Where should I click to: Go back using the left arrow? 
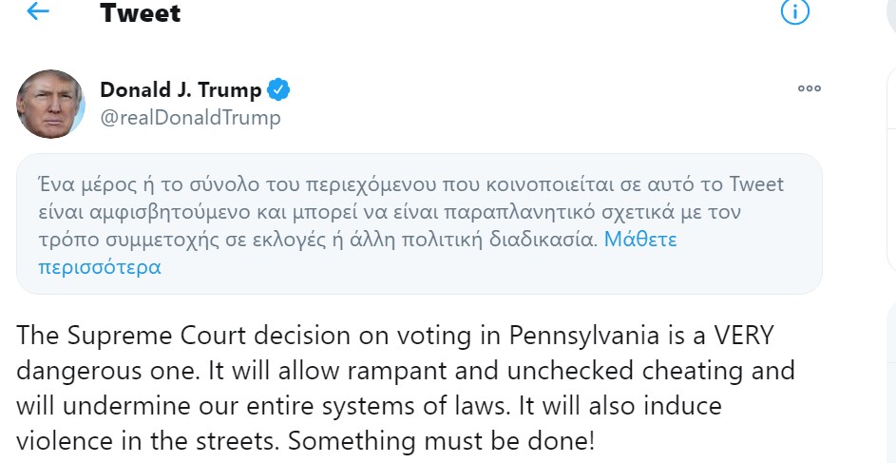[x=38, y=10]
